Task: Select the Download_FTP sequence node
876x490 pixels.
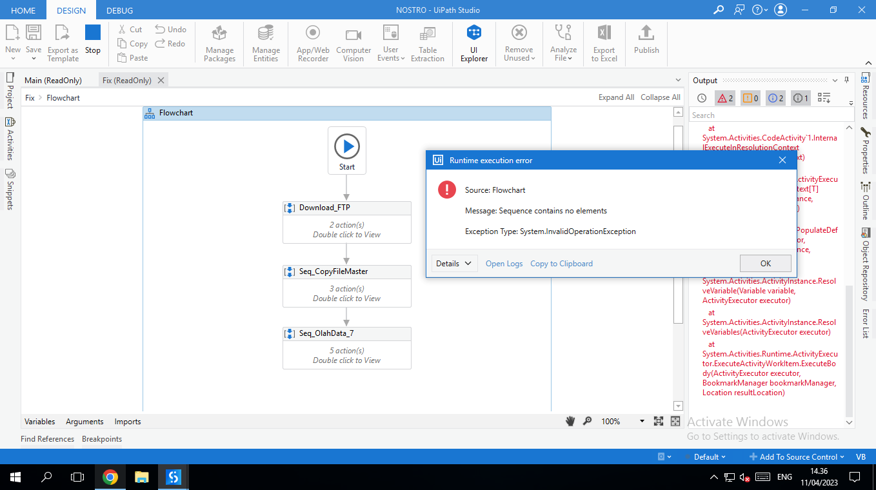Action: (x=347, y=222)
